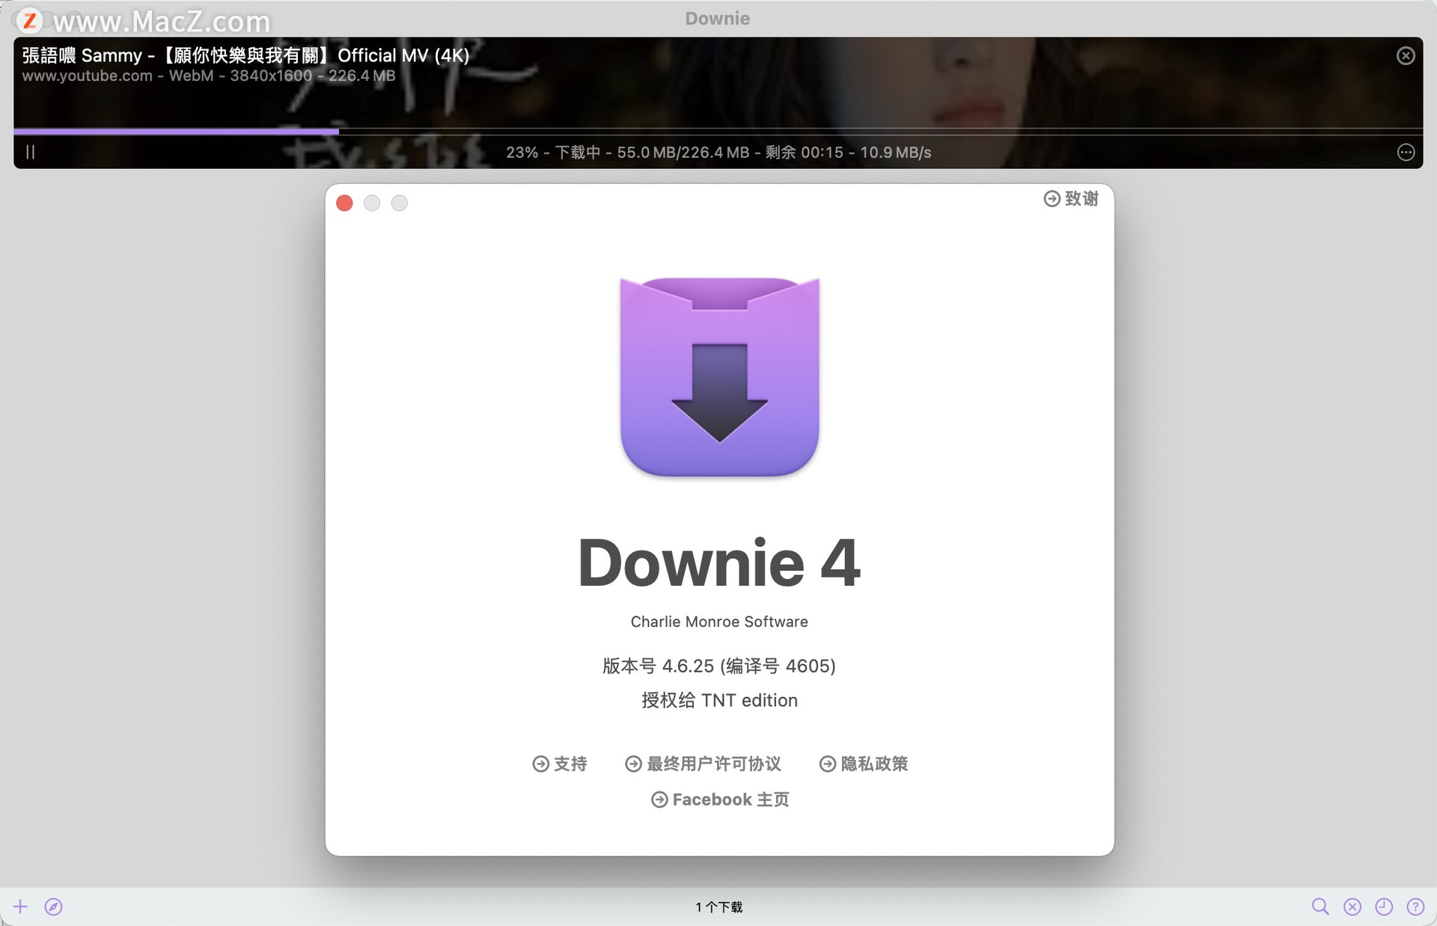1437x926 pixels.
Task: Add a new download with the plus icon
Action: pos(20,906)
